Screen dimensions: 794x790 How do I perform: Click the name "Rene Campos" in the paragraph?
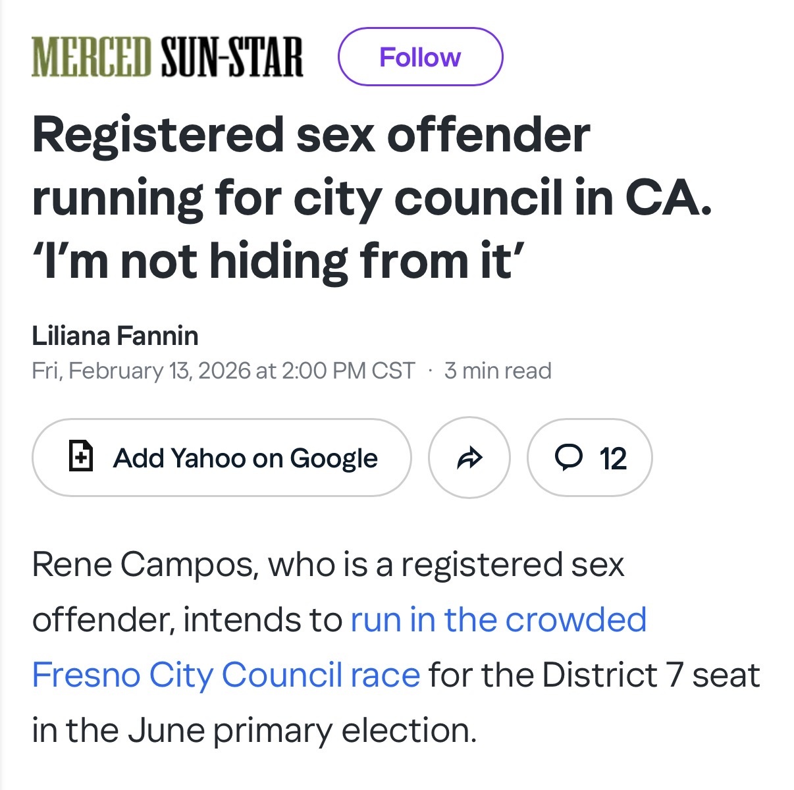coord(142,565)
